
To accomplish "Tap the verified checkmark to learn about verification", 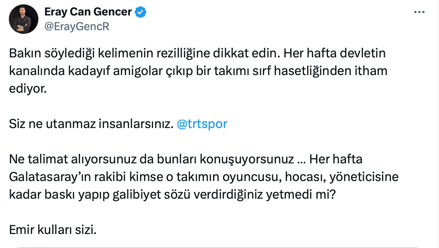I will click(x=141, y=11).
